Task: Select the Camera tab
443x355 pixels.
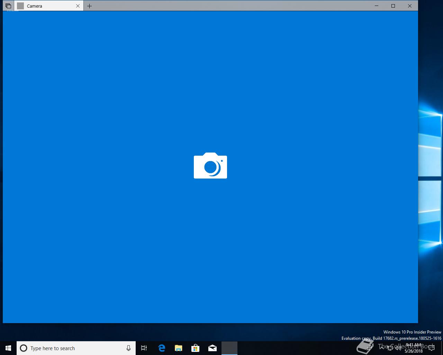Action: (49, 6)
